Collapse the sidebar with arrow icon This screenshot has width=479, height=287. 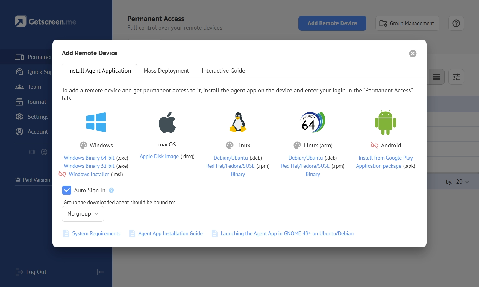100,272
